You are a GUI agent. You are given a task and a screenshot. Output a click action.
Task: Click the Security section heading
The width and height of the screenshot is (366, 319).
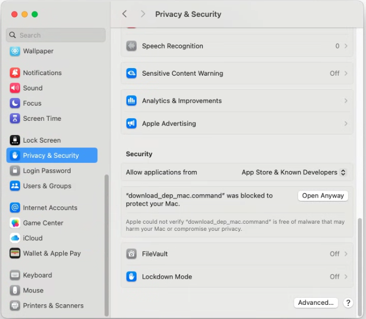click(139, 154)
